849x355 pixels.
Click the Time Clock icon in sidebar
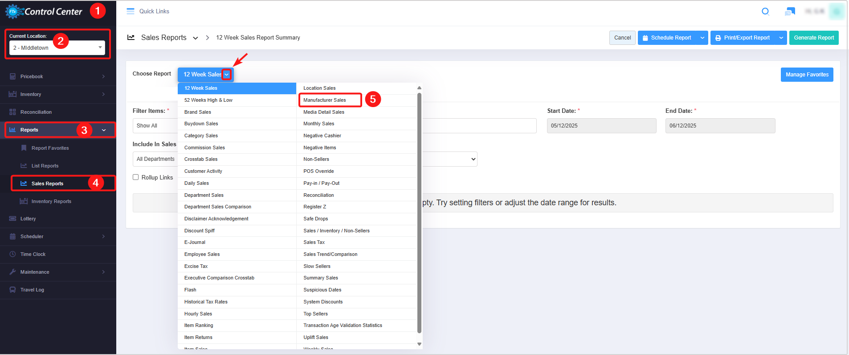click(12, 254)
